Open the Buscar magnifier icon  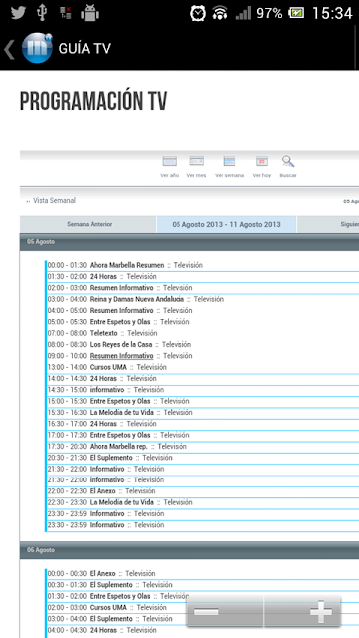click(x=288, y=161)
